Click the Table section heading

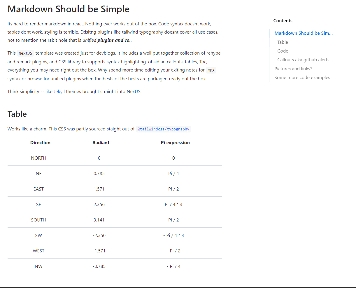point(17,114)
